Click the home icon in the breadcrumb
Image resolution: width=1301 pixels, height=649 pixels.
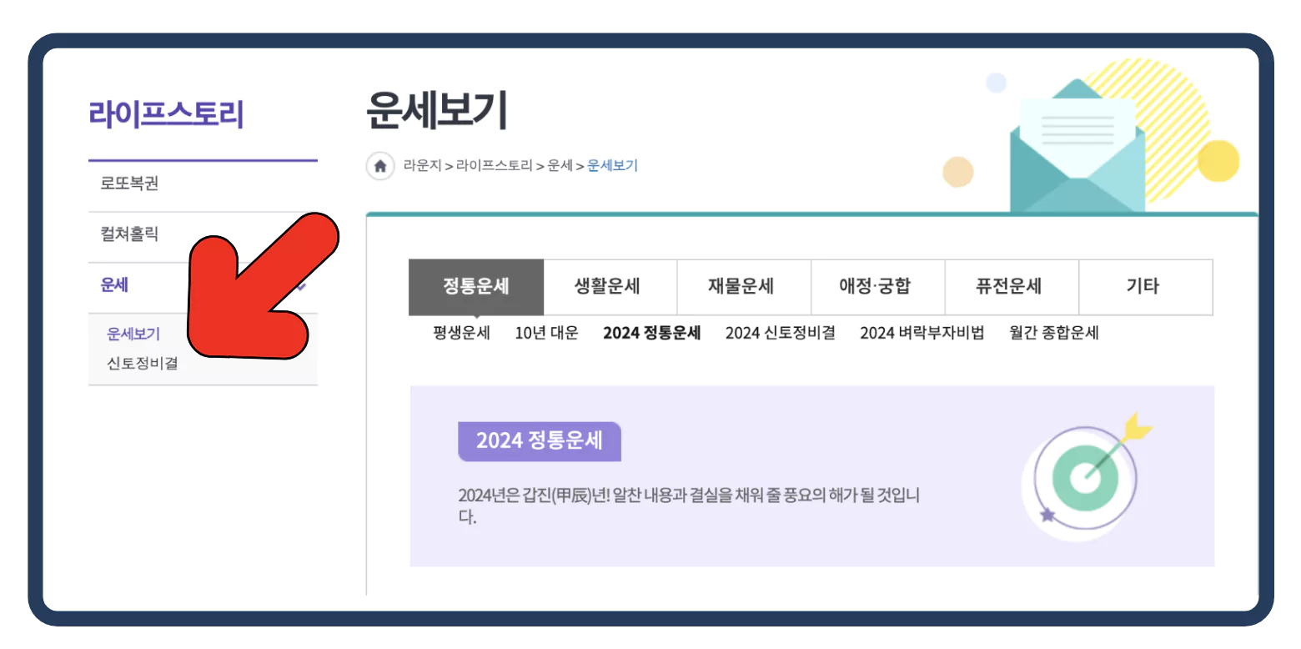(x=380, y=166)
